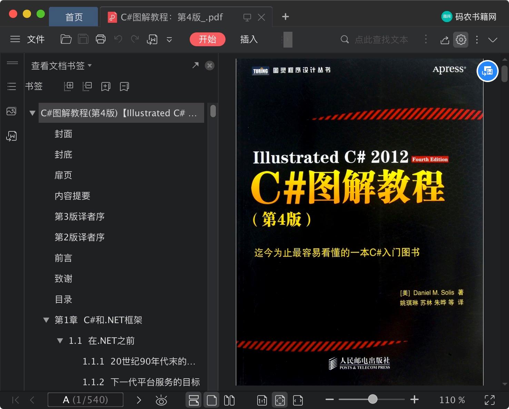Go to the 目录 bookmark
Viewport: 509px width, 409px height.
point(63,299)
